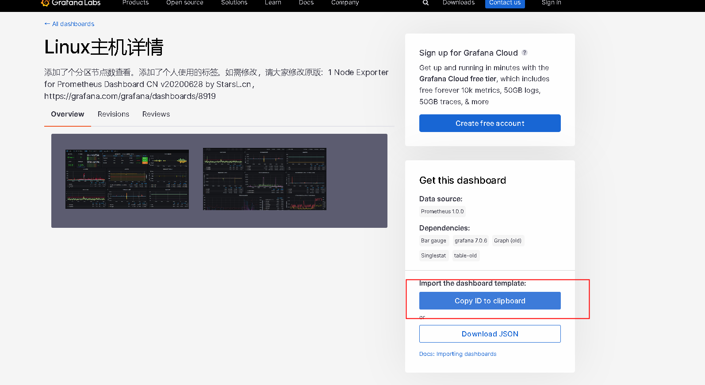Switch to the Reviews tab
Viewport: 705px width, 385px height.
click(156, 114)
